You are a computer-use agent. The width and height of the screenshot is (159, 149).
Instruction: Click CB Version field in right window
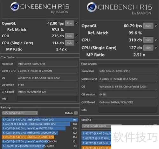click(x=128, y=94)
